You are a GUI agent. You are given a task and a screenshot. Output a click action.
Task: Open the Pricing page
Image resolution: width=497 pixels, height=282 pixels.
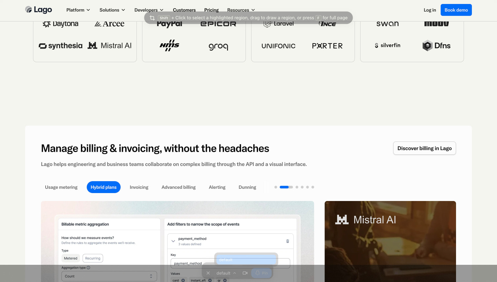pos(211,10)
